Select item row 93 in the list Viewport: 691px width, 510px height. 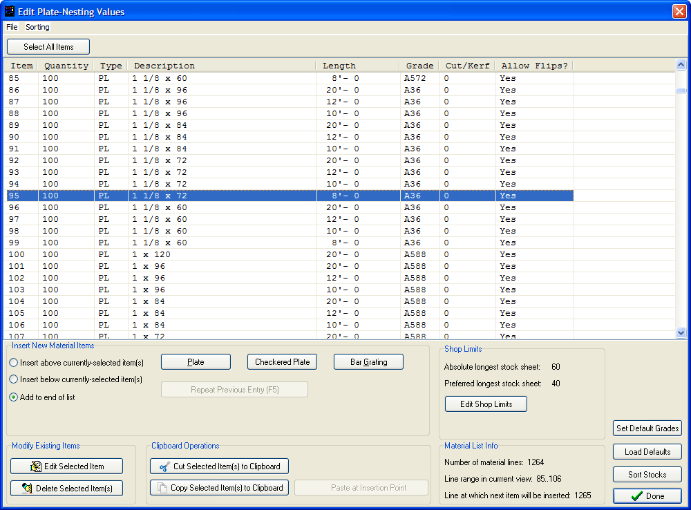point(289,172)
